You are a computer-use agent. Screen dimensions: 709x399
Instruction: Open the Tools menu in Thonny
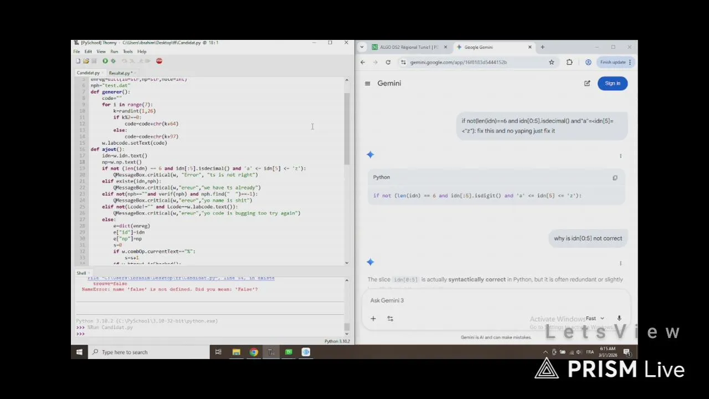click(x=128, y=52)
